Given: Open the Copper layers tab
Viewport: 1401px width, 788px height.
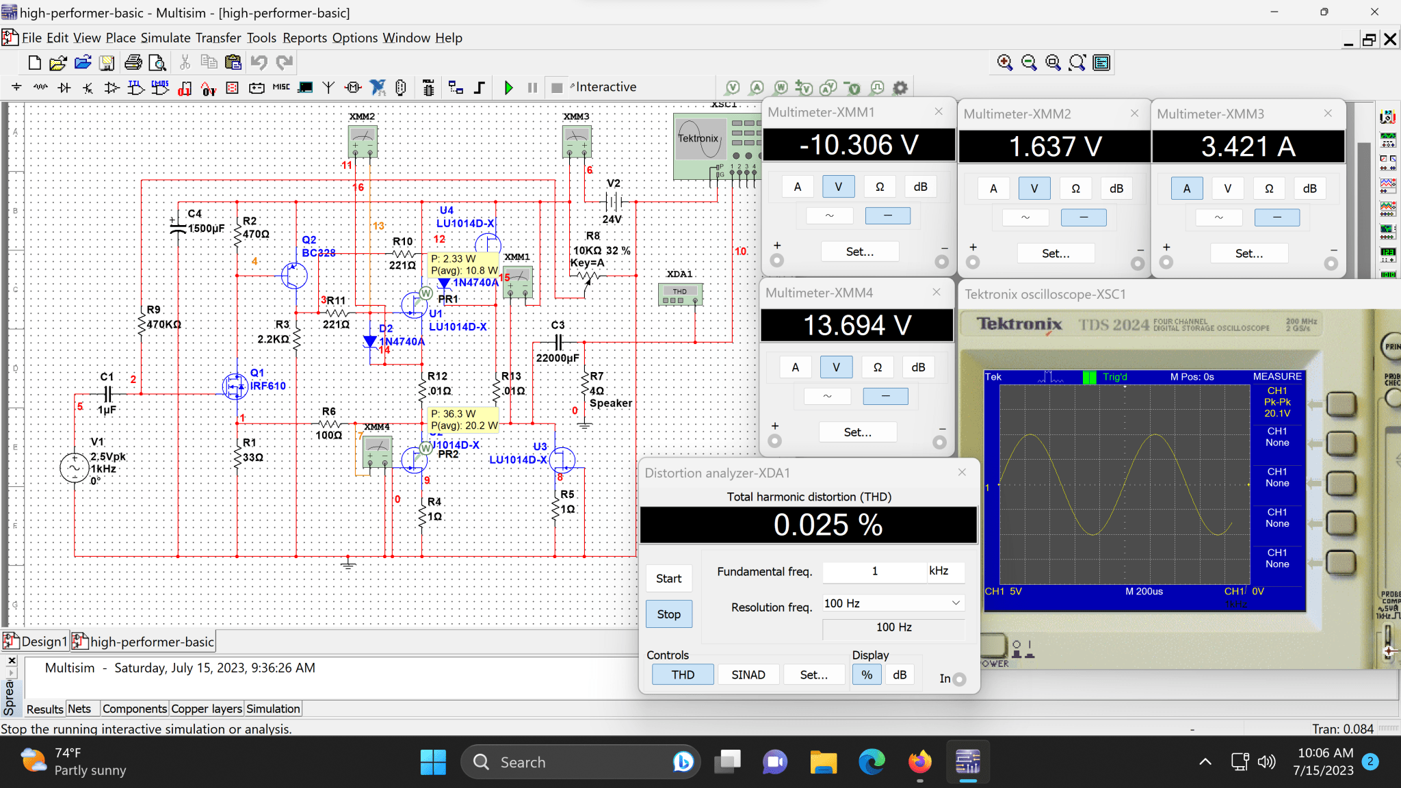Looking at the screenshot, I should point(207,709).
